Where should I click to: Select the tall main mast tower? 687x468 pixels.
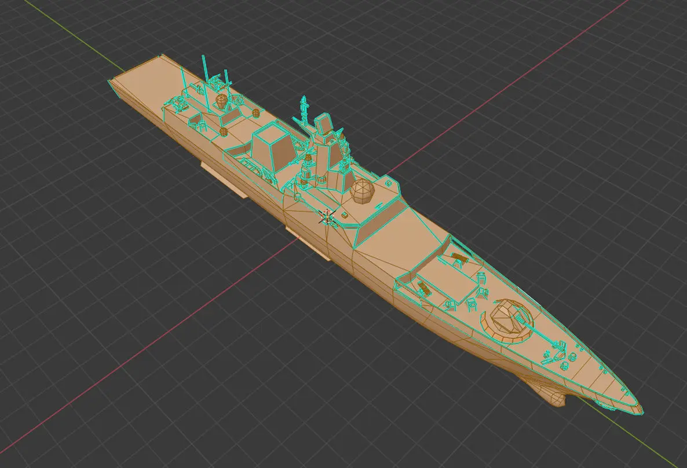326,152
